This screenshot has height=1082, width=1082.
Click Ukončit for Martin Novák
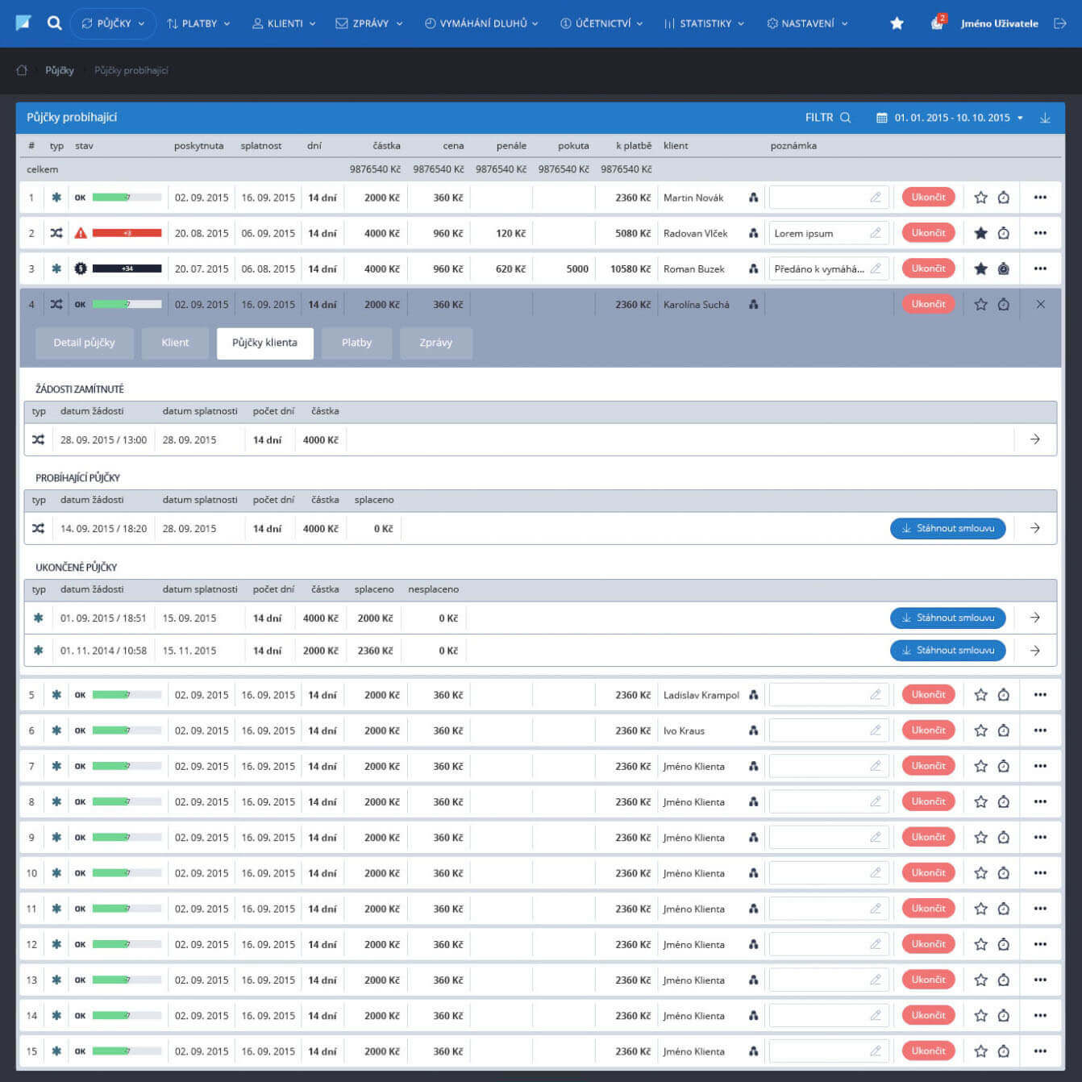click(x=928, y=197)
